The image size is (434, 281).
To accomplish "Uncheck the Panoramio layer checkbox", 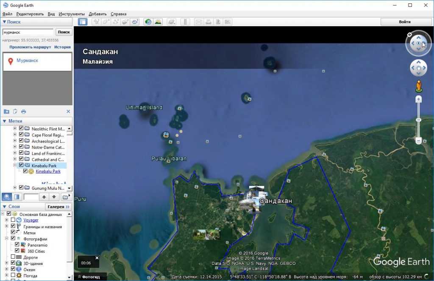I will click(x=17, y=245).
